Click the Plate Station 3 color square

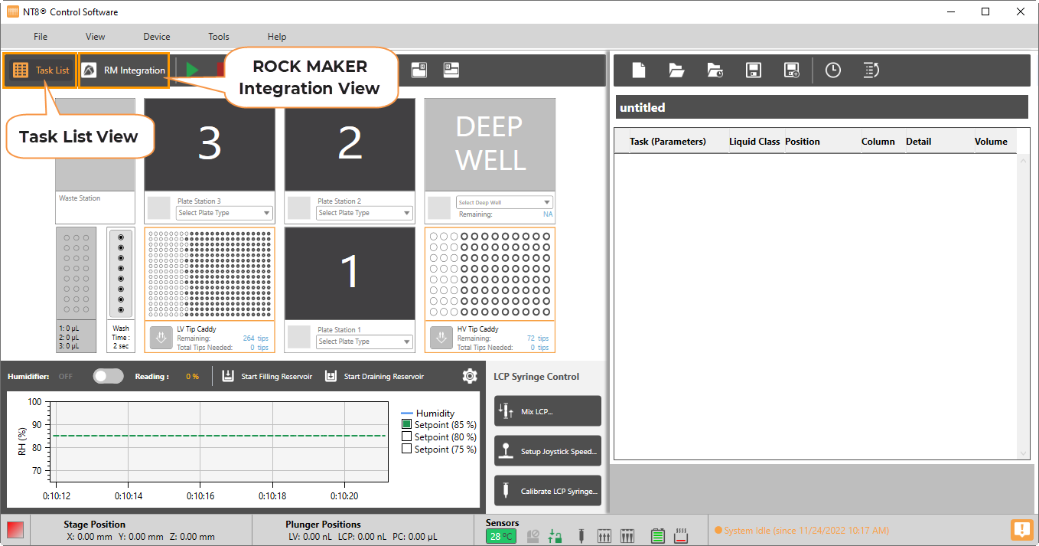point(159,208)
